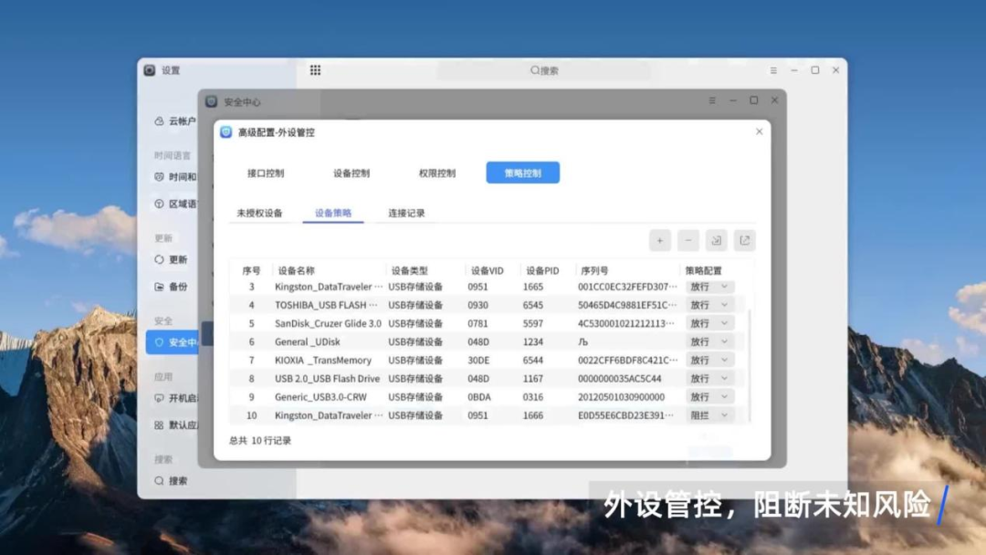
Task: Open policy dropdown for row 3 Kingston_DataTraveler
Action: tap(709, 287)
